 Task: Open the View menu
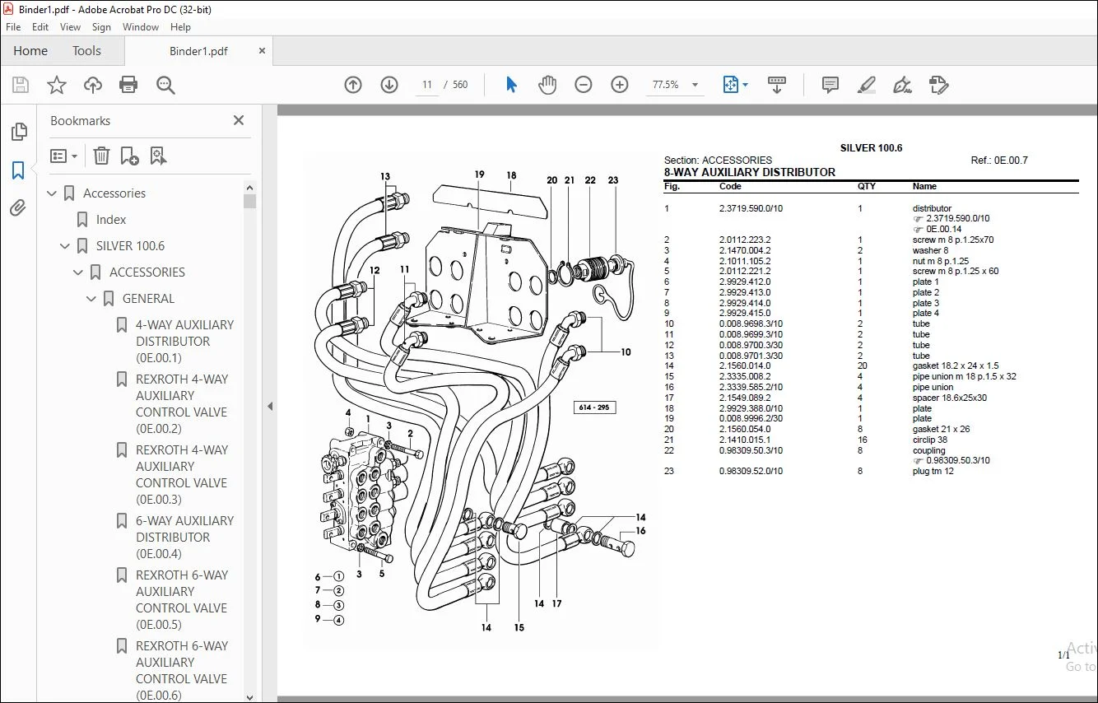coord(71,27)
